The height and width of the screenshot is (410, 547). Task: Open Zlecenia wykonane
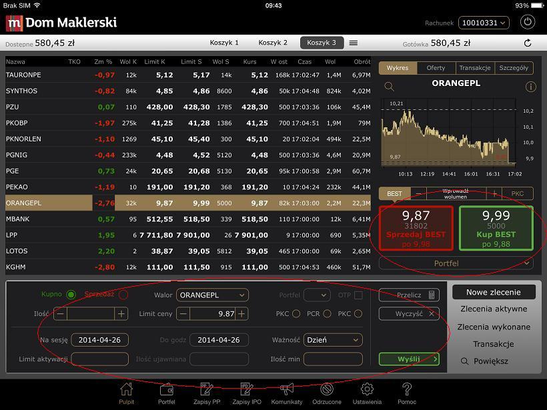point(494,327)
